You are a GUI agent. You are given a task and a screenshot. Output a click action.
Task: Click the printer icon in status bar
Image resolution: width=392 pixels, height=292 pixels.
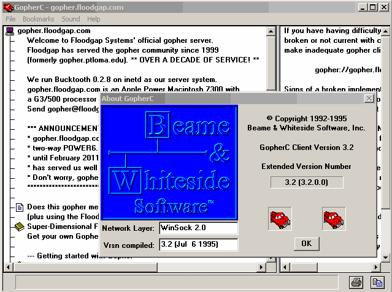(x=356, y=282)
